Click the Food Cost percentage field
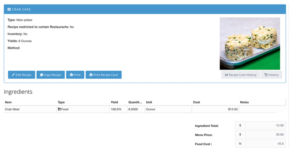 click(x=265, y=144)
